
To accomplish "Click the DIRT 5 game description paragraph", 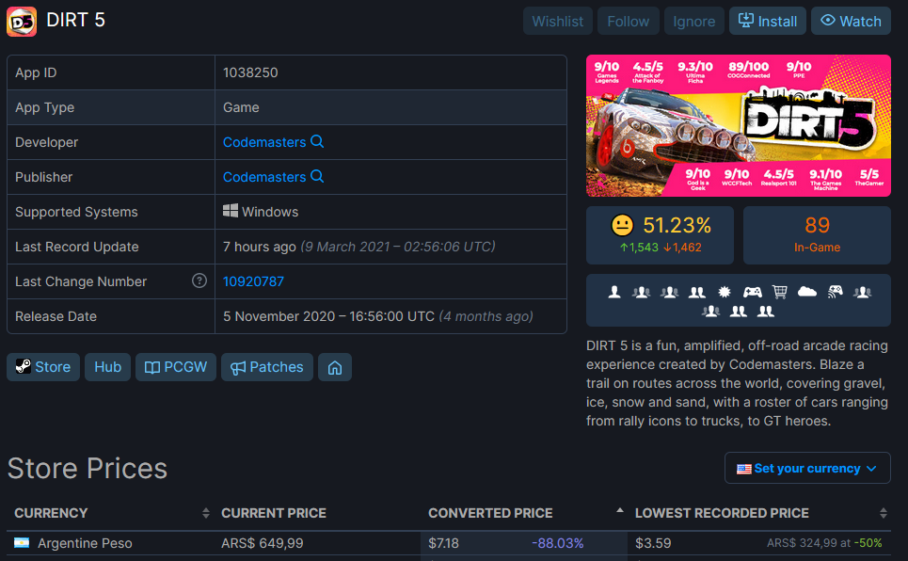I will tap(737, 383).
